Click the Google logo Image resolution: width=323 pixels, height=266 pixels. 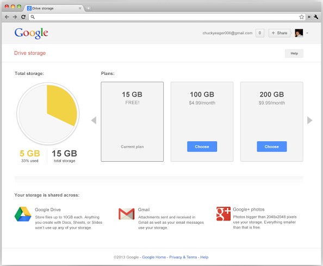tap(32, 33)
